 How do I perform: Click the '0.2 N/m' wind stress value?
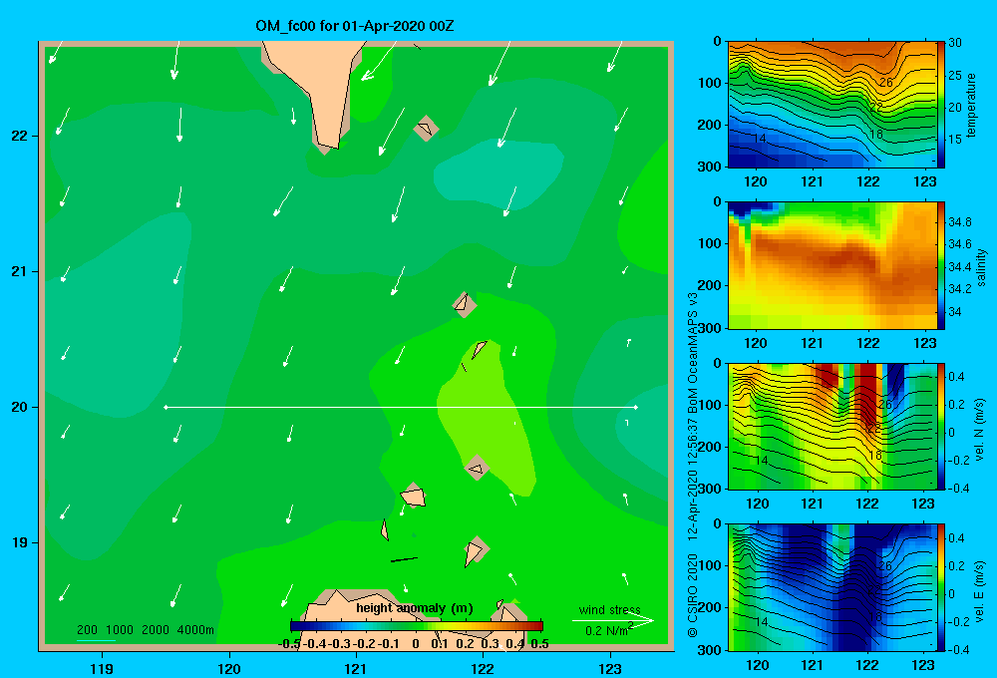607,630
